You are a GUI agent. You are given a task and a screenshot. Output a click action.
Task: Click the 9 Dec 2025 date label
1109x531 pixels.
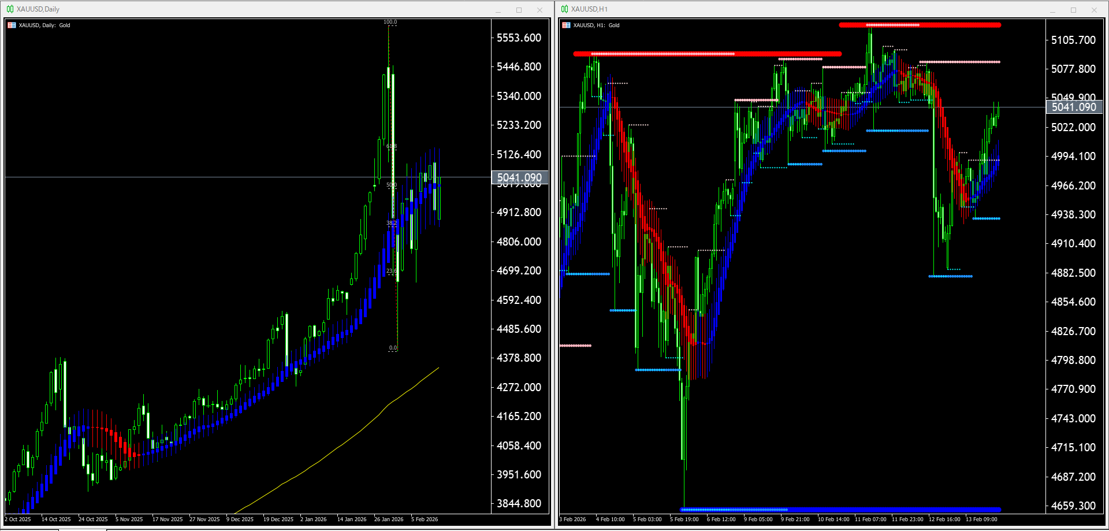coord(240,519)
